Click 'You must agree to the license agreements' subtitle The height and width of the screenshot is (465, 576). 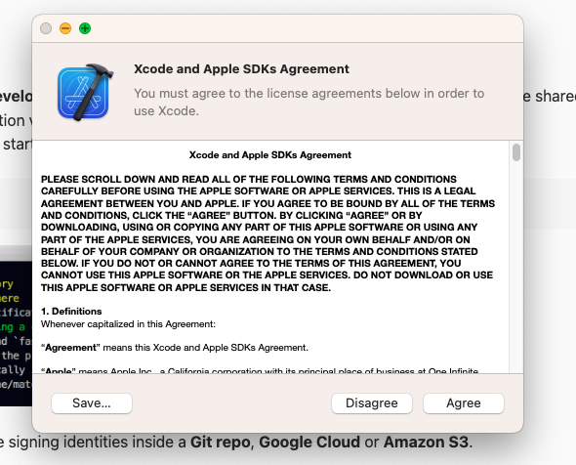(309, 102)
